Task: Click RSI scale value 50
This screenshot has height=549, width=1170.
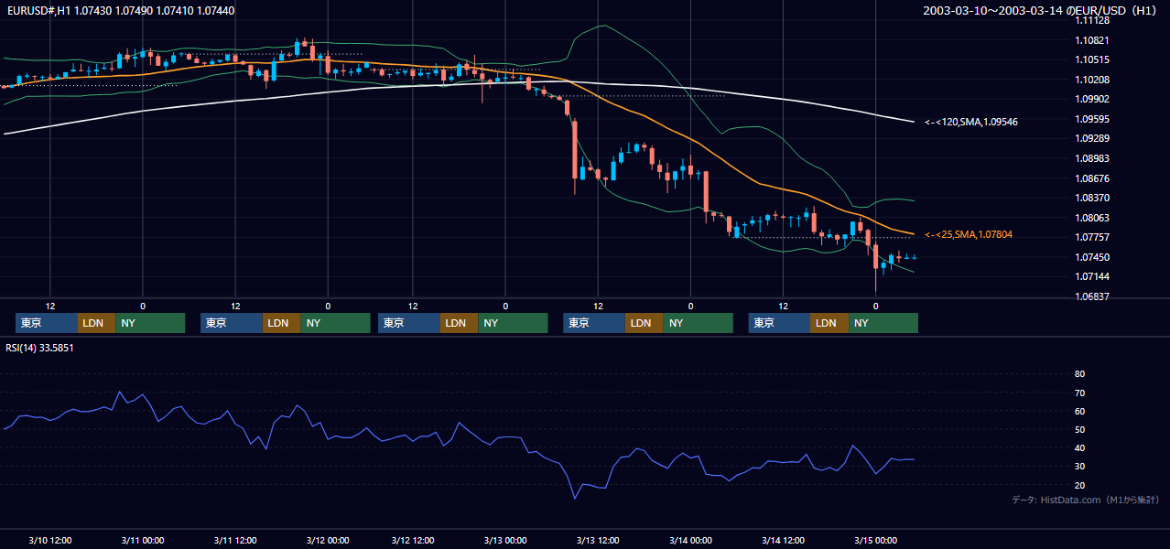Action: [x=1079, y=429]
